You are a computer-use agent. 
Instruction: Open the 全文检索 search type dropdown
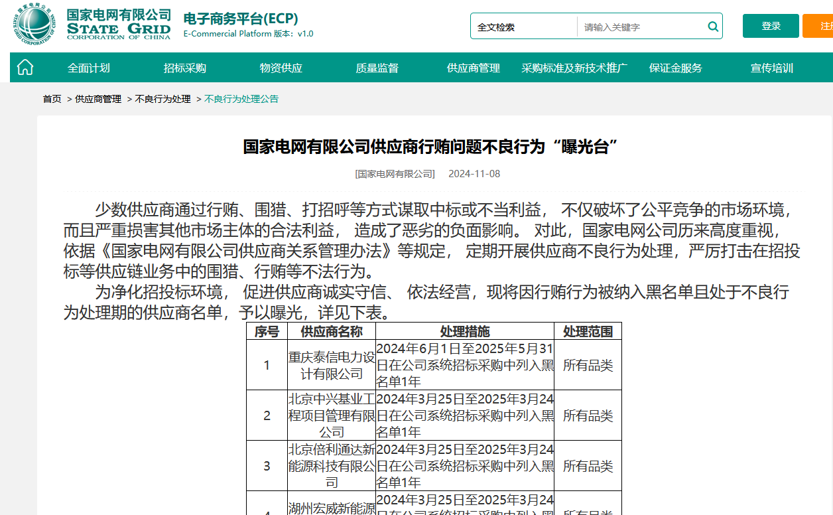click(524, 27)
